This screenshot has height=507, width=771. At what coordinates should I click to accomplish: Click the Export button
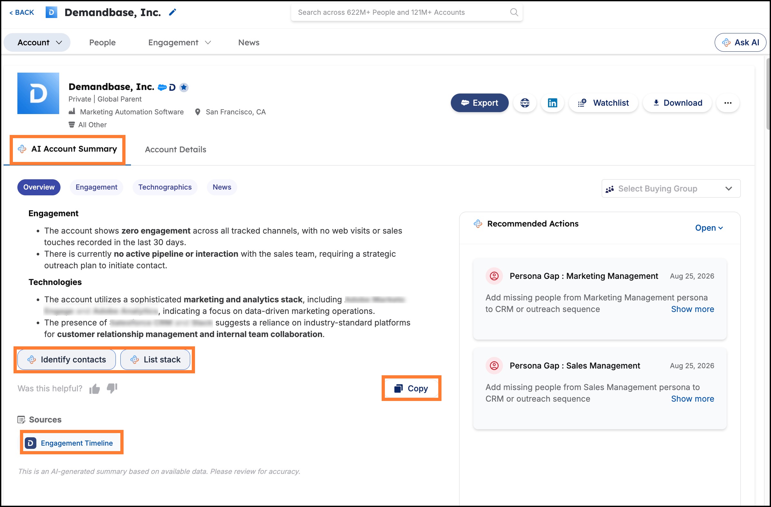(480, 103)
